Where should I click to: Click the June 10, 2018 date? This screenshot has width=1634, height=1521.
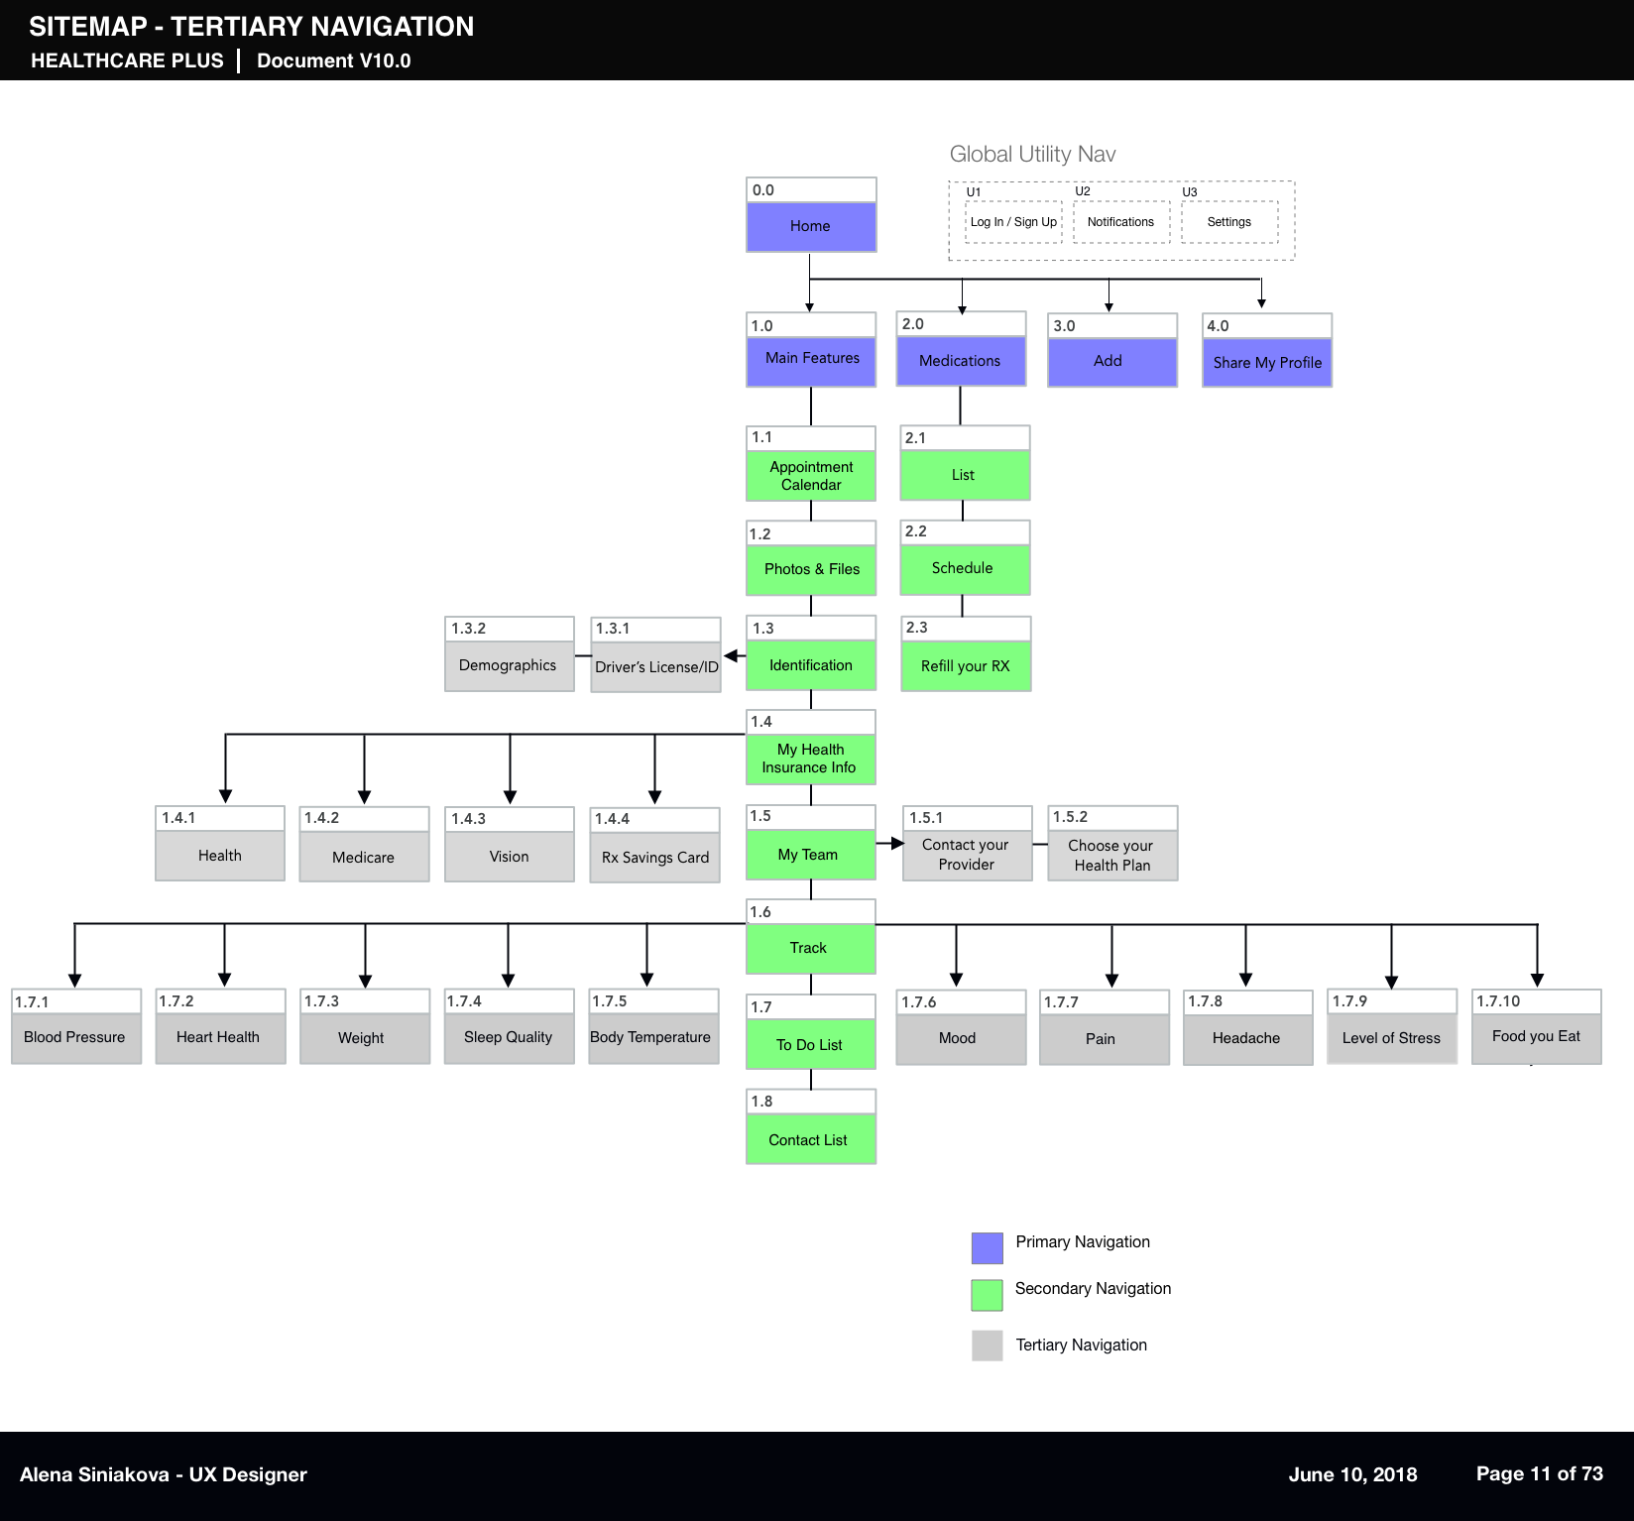click(1352, 1474)
